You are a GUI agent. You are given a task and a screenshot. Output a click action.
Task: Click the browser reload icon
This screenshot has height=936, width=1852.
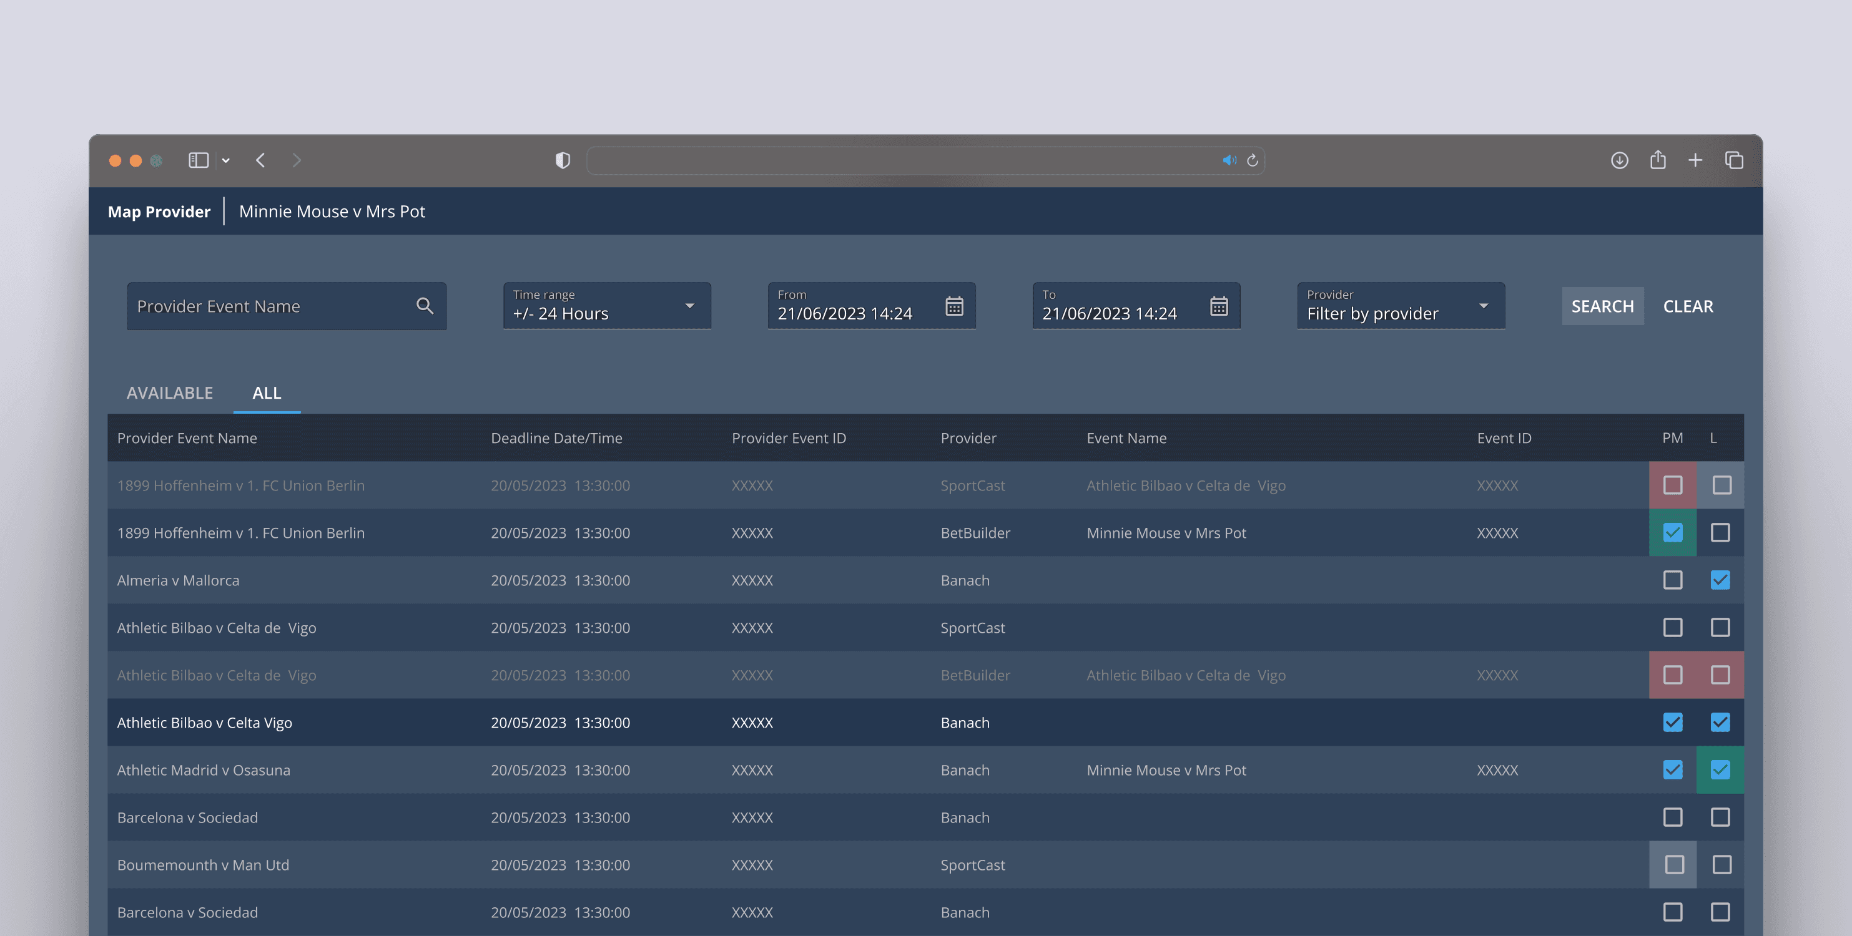1252,160
